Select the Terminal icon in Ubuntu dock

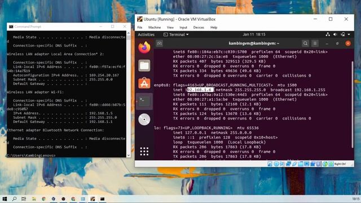point(144,101)
